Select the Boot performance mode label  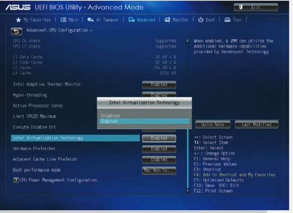tap(37, 170)
